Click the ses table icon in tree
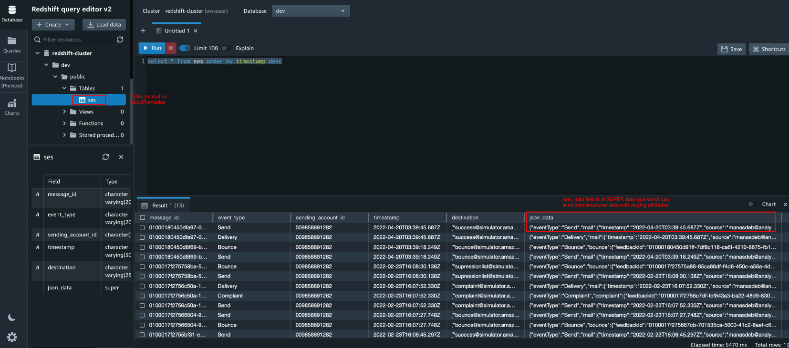 click(82, 100)
